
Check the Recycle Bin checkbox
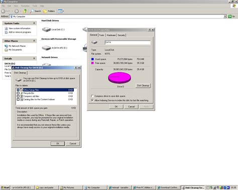click(x=18, y=93)
